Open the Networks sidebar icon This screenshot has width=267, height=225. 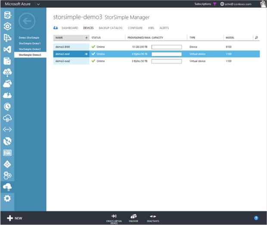click(7, 129)
